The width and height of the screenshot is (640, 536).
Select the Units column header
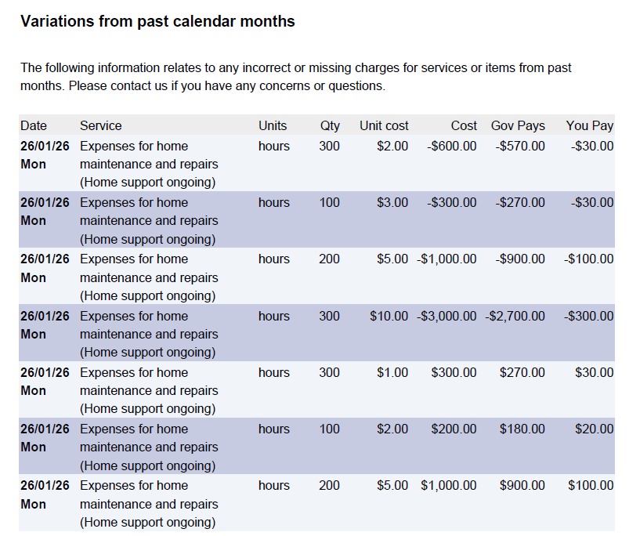pos(273,125)
